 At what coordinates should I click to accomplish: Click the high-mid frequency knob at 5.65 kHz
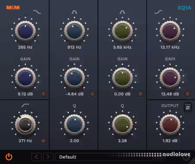pos(122,31)
